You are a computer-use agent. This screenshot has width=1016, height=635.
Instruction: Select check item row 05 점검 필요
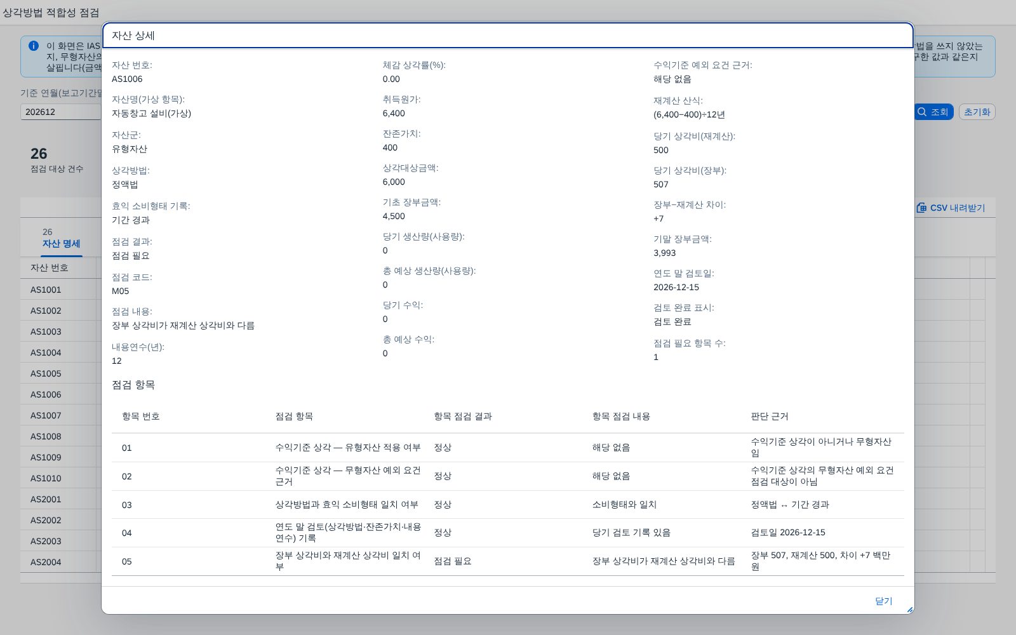508,561
